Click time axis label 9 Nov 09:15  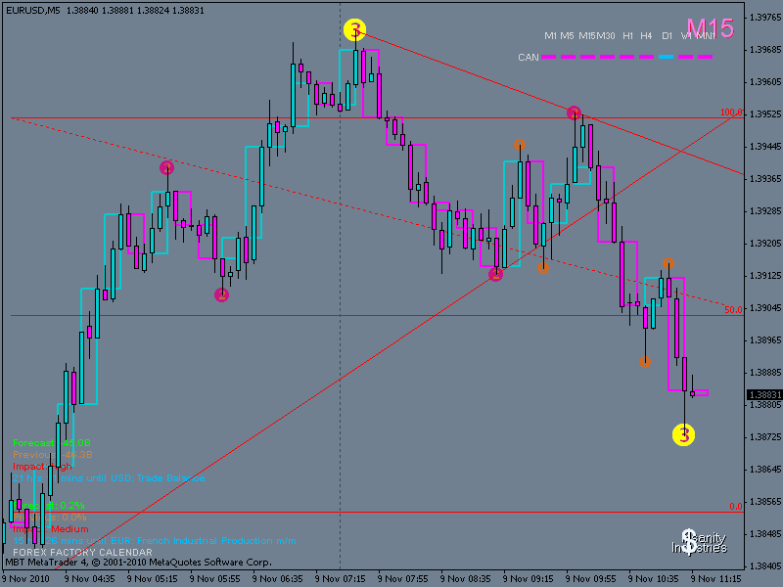529,579
